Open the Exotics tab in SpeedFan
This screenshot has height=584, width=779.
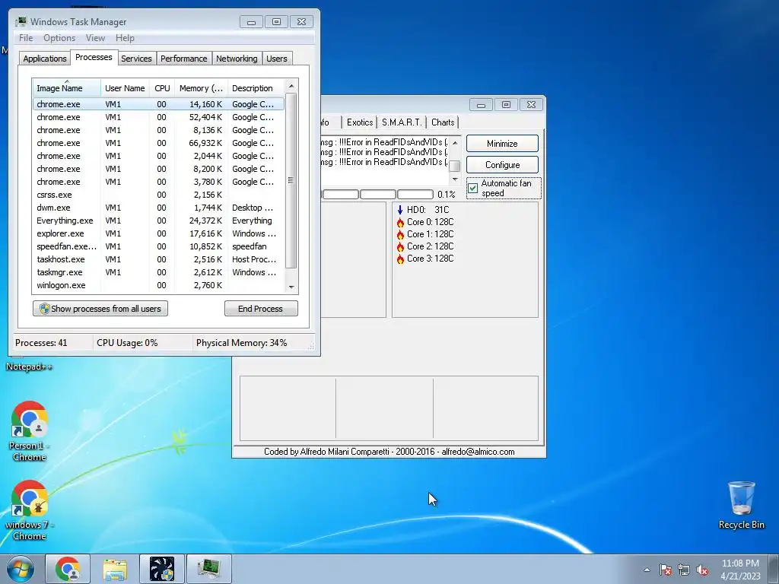coord(360,122)
